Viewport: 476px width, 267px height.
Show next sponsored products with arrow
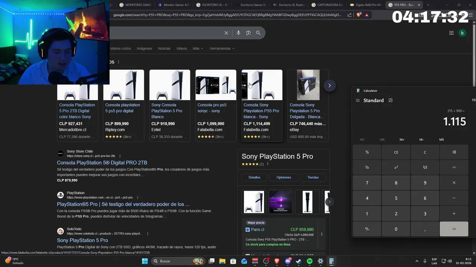pos(329,86)
